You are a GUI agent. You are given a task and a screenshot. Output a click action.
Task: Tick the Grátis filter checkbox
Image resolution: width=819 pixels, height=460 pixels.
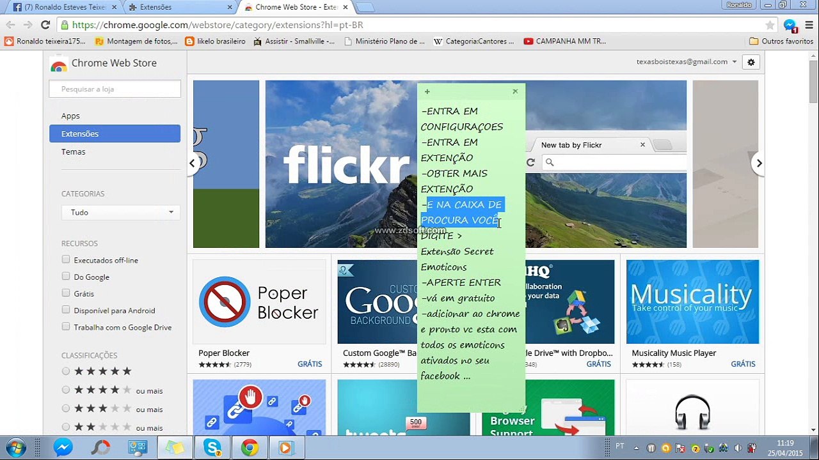click(x=66, y=293)
